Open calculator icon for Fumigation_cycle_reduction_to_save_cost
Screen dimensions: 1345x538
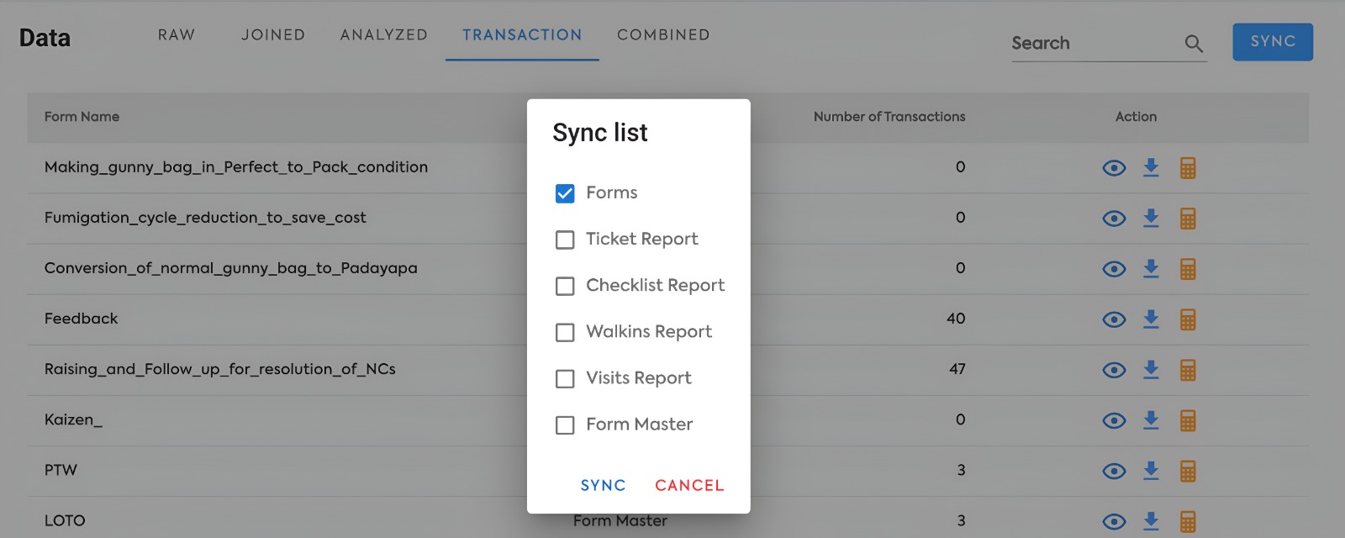point(1188,219)
